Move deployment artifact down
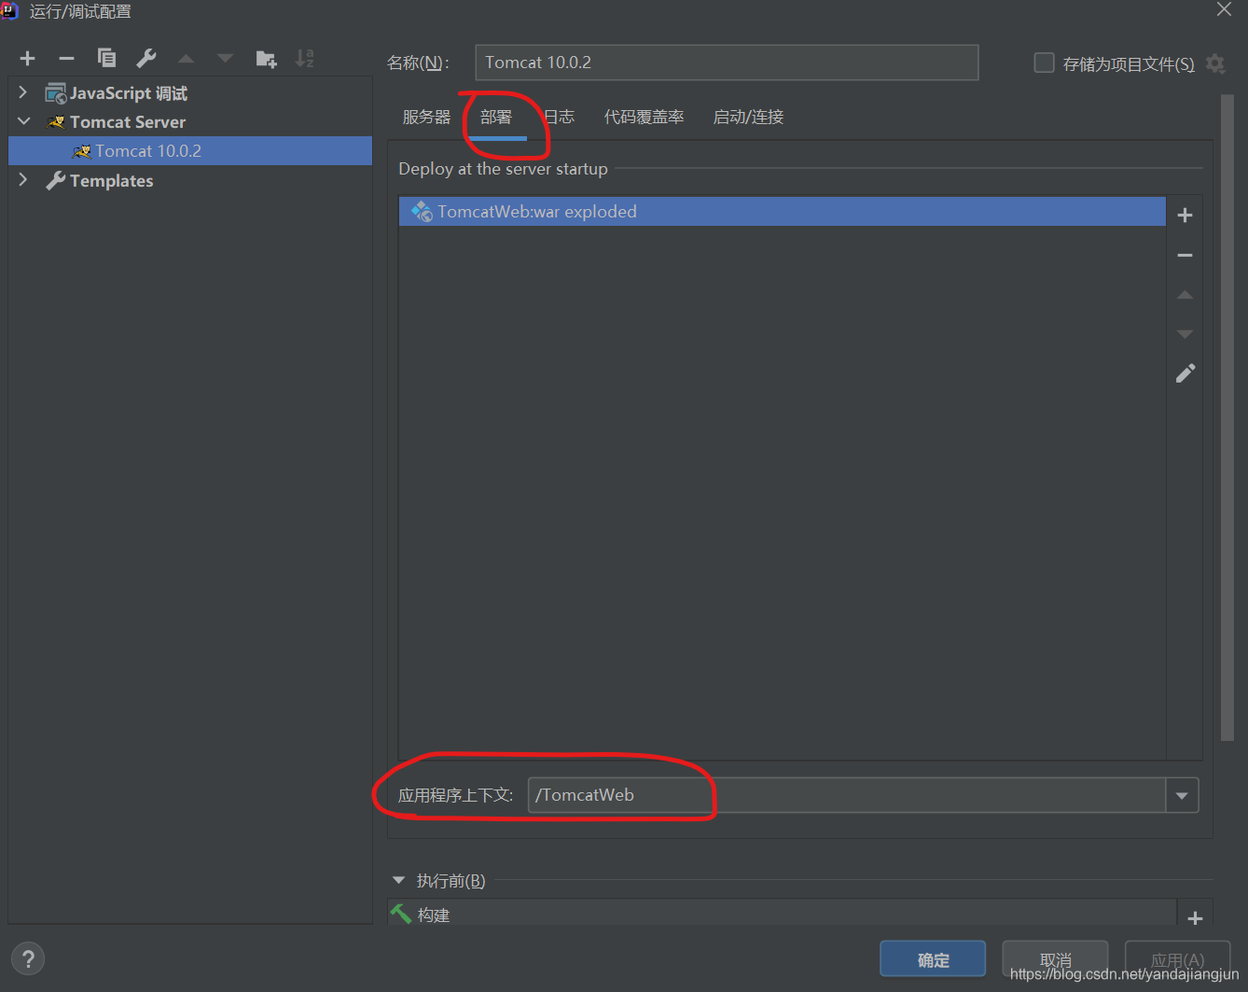This screenshot has width=1248, height=992. (1185, 334)
